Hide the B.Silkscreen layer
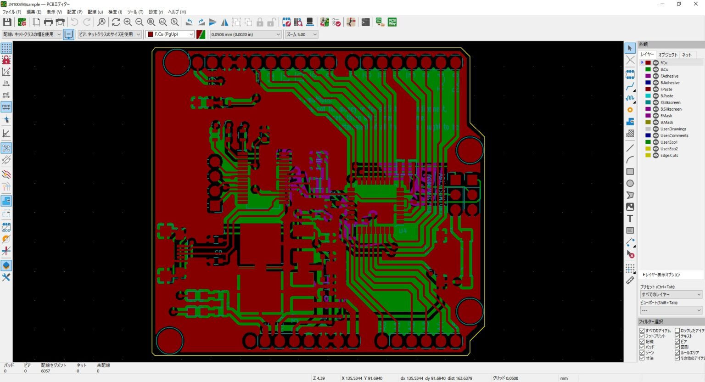The width and height of the screenshot is (705, 382). (x=655, y=109)
